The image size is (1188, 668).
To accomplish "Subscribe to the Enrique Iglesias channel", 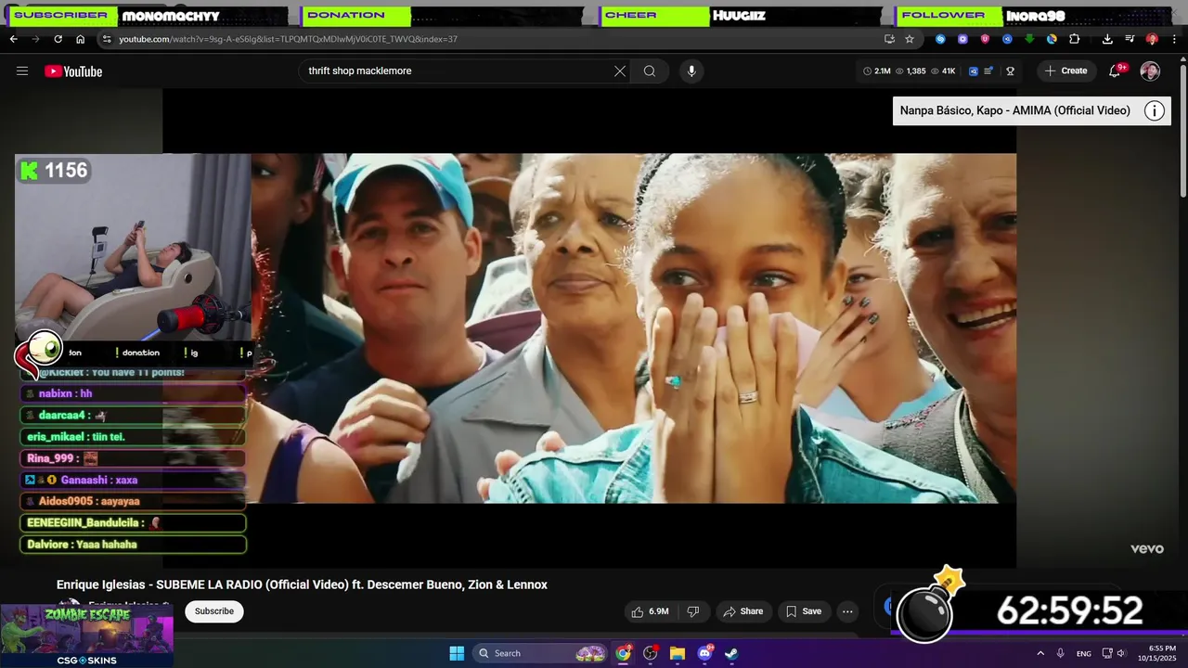I will [x=214, y=611].
